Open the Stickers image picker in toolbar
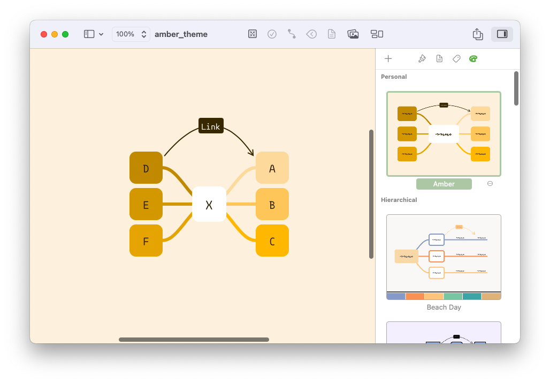The height and width of the screenshot is (383, 550). (353, 34)
